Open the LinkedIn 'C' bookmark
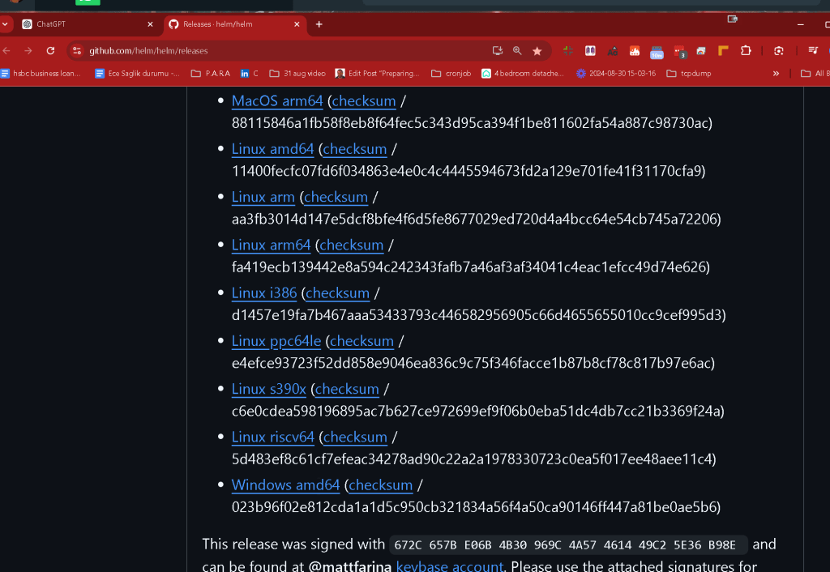 coord(250,74)
